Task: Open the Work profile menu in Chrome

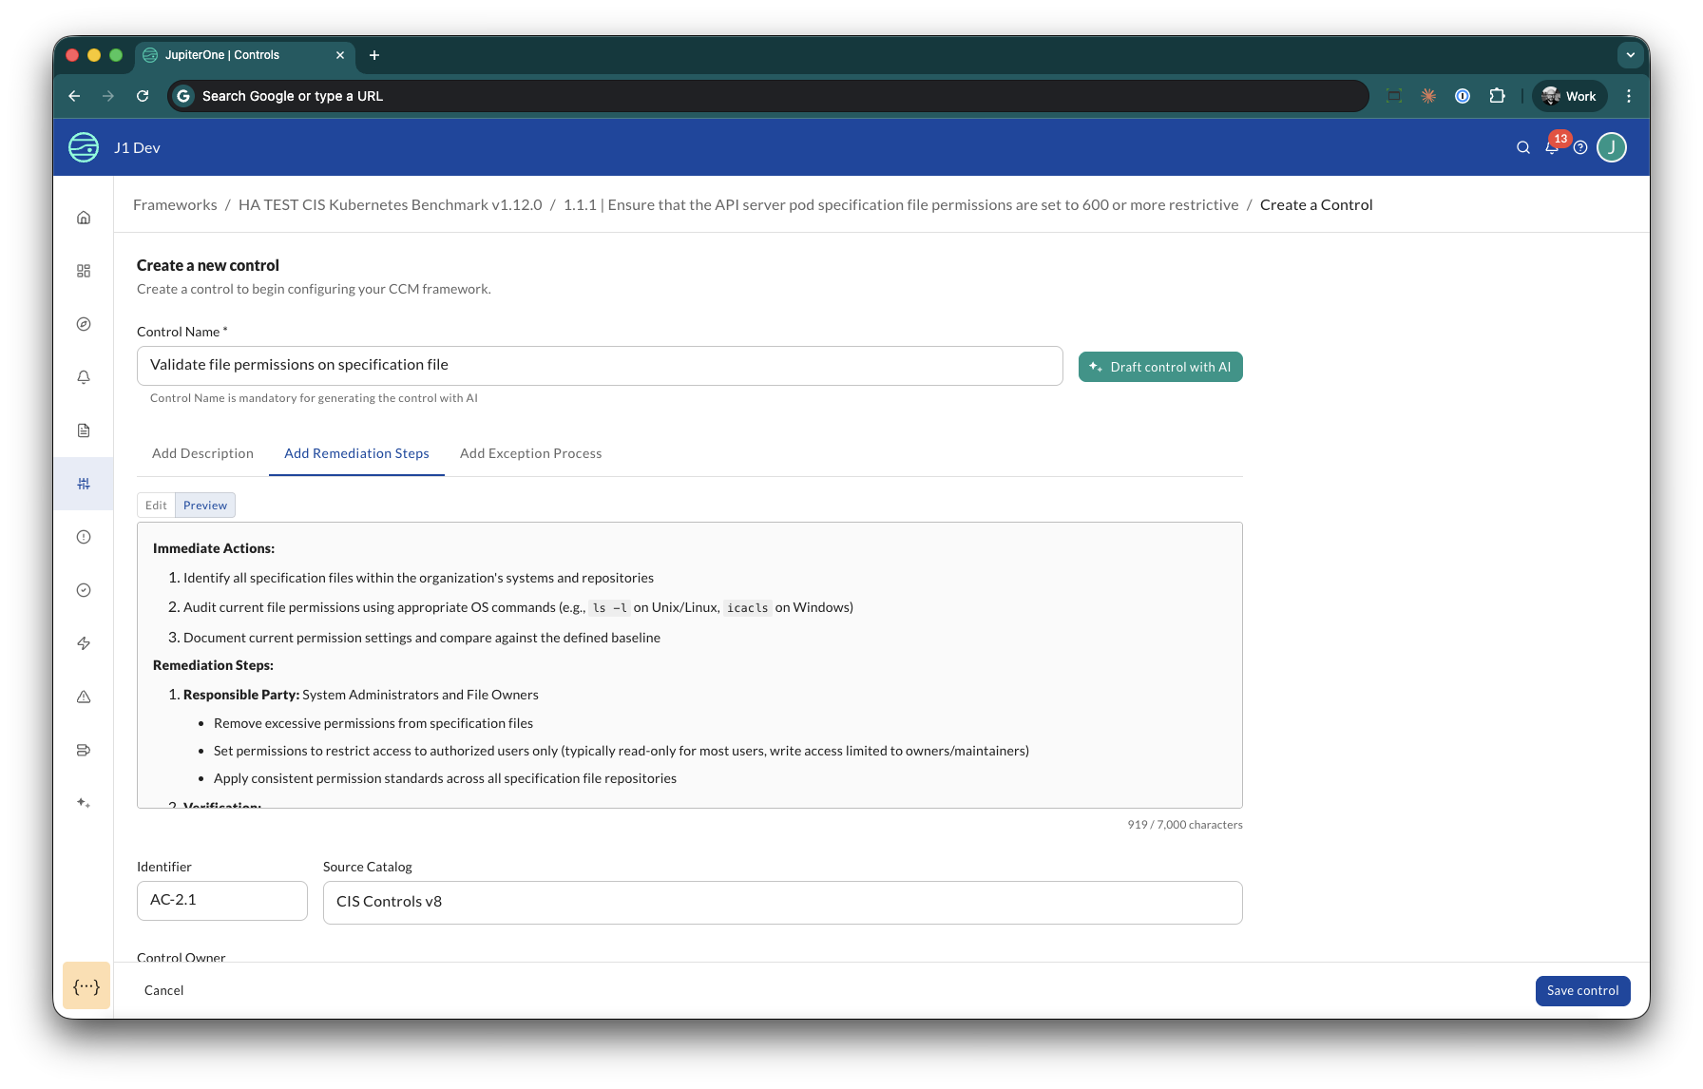Action: 1567,95
